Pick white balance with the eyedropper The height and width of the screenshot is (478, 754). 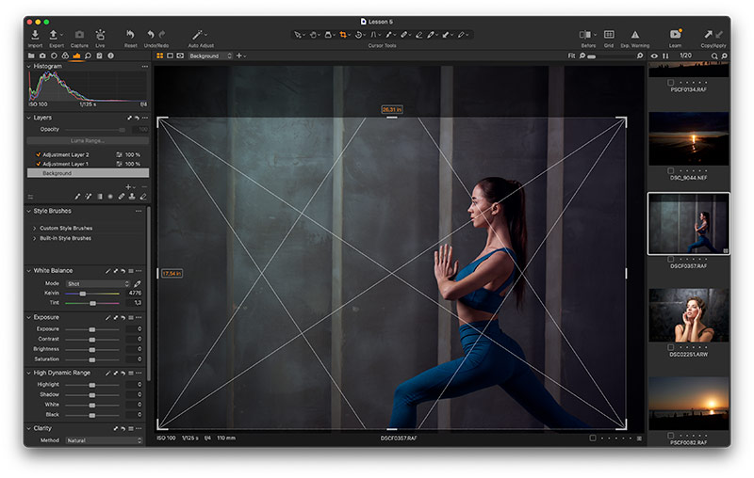pyautogui.click(x=138, y=283)
